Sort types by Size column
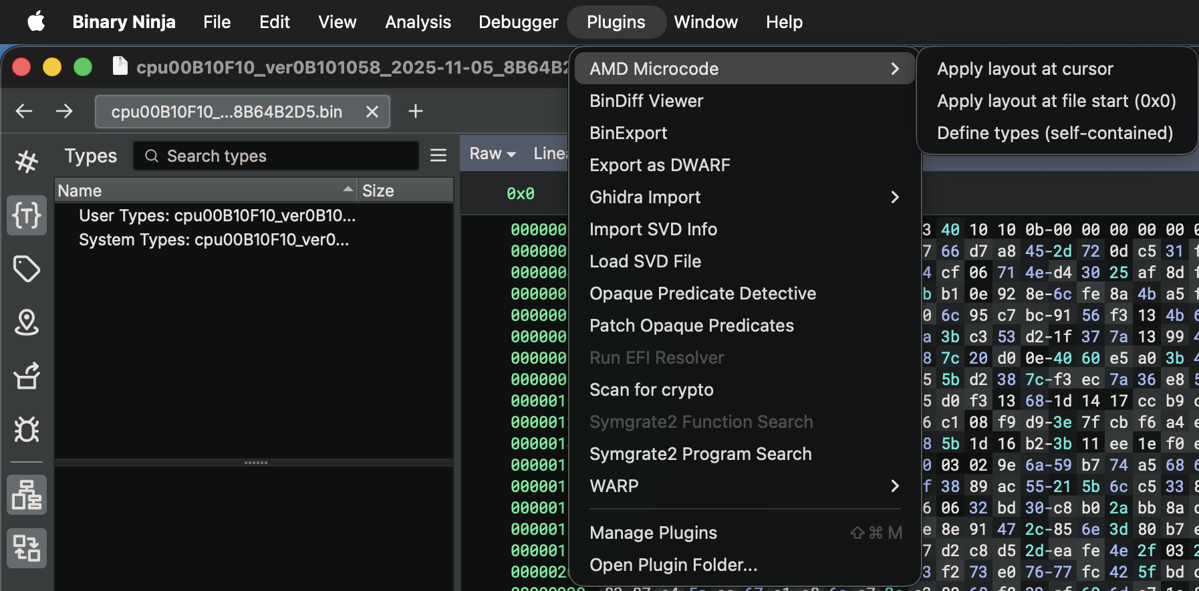The width and height of the screenshot is (1199, 591). 406,191
